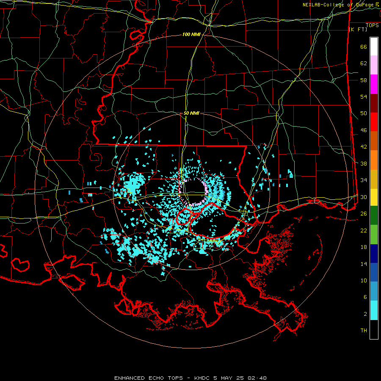Click the legend value "54"
This screenshot has width=381, height=381.
coord(364,97)
